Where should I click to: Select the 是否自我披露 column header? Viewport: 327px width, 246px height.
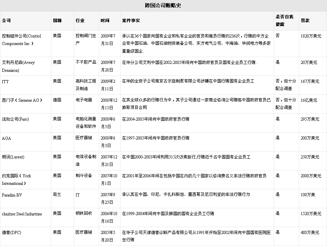[284, 21]
